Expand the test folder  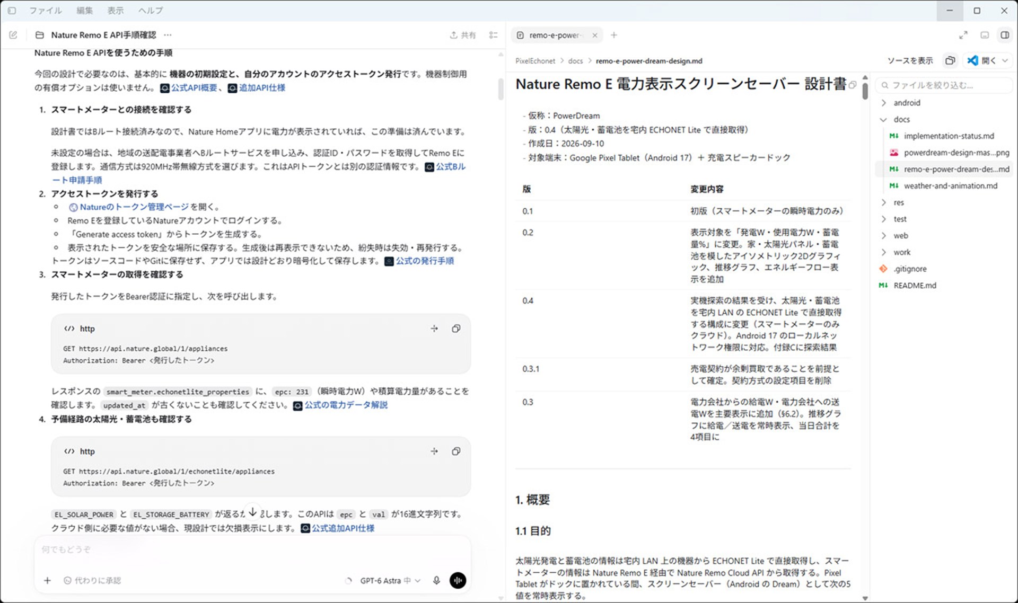point(944,219)
